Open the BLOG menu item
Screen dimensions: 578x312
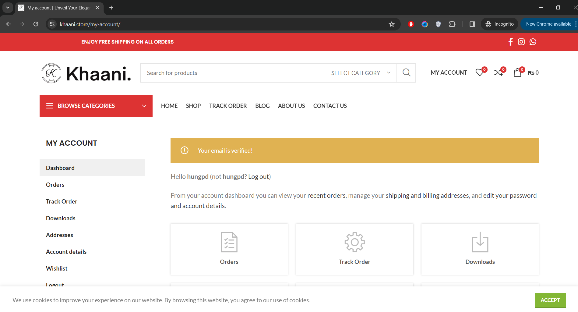click(x=263, y=106)
